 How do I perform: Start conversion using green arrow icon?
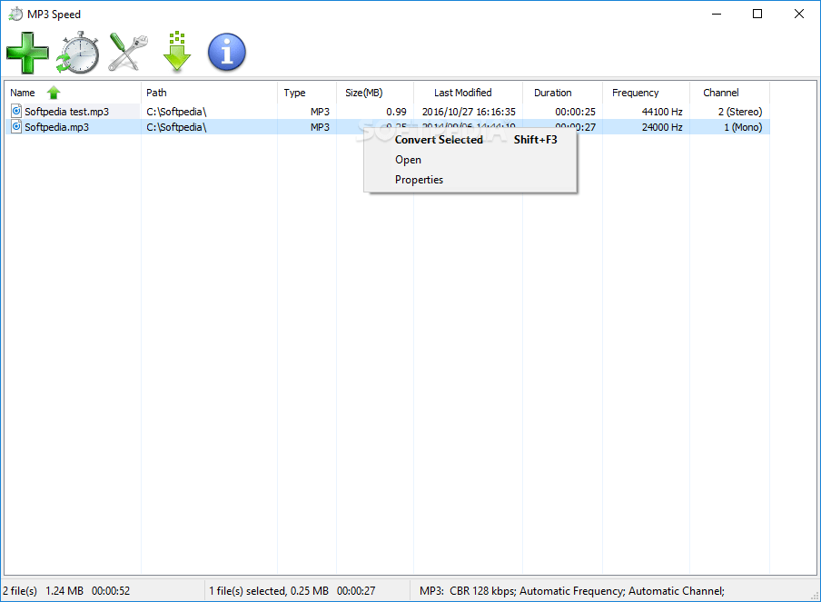tap(176, 52)
